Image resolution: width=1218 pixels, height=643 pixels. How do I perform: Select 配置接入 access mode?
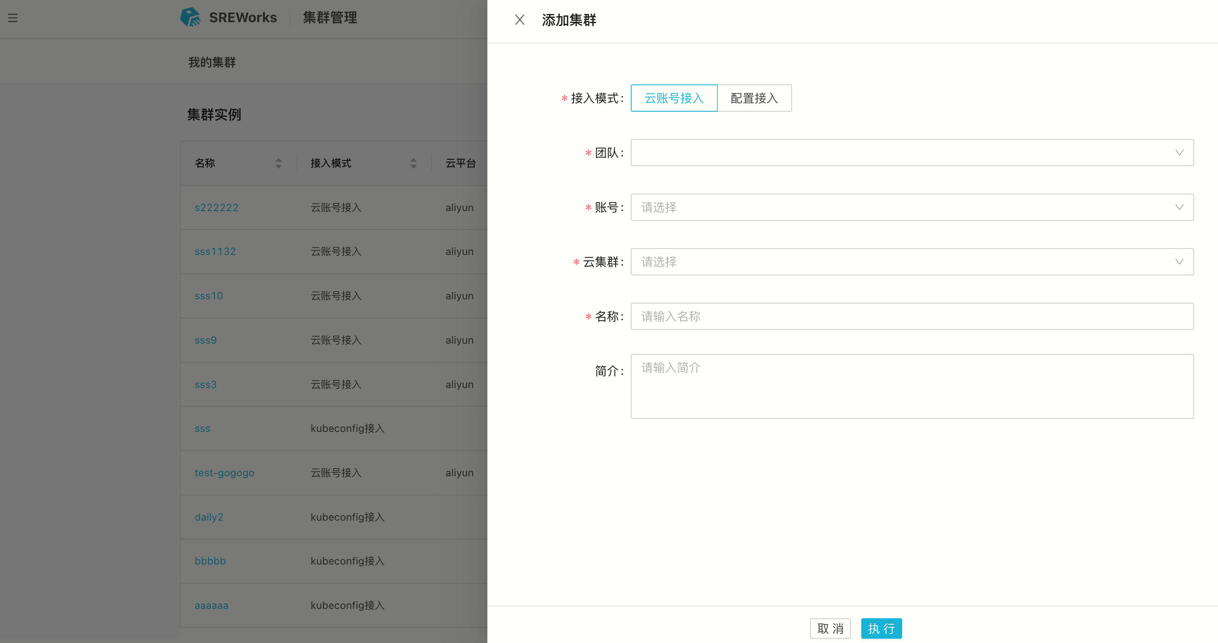tap(754, 98)
